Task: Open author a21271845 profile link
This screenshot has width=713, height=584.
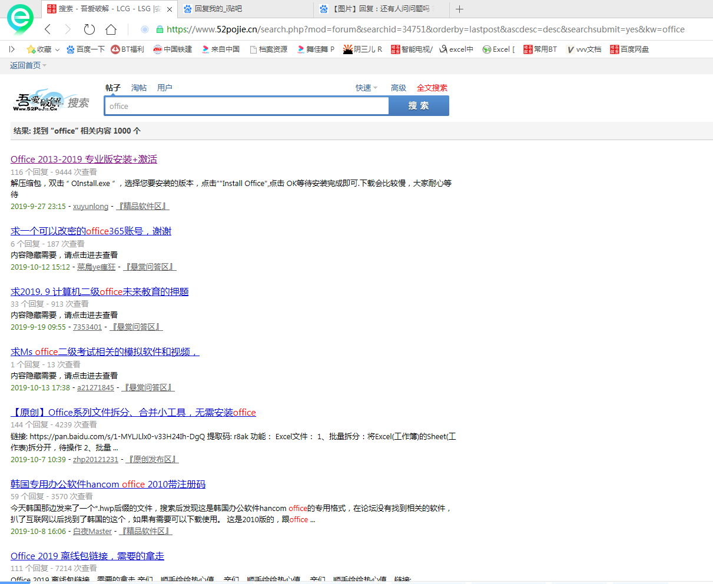Action: [x=95, y=388]
